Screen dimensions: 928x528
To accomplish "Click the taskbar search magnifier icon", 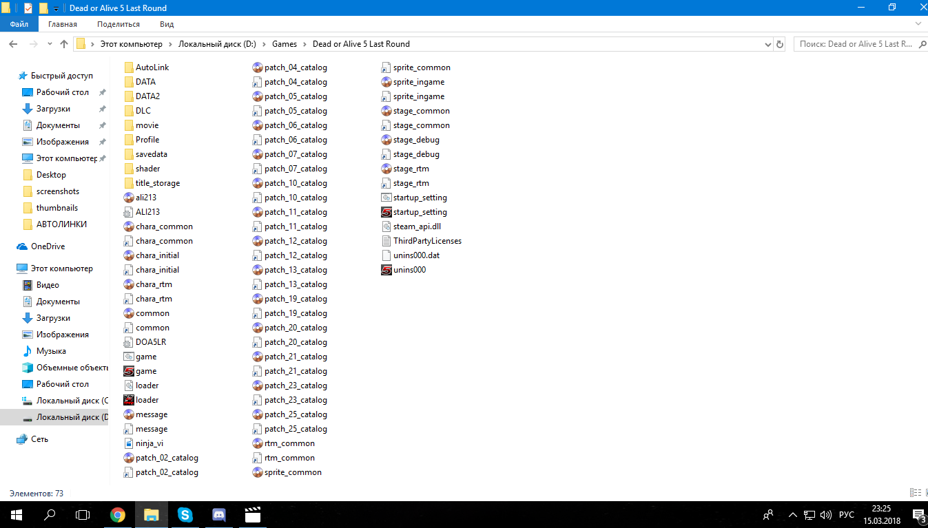I will tap(50, 514).
